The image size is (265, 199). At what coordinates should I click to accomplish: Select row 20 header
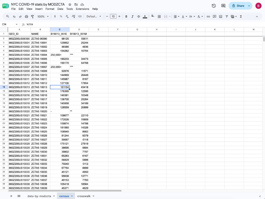pyautogui.click(x=4, y=111)
